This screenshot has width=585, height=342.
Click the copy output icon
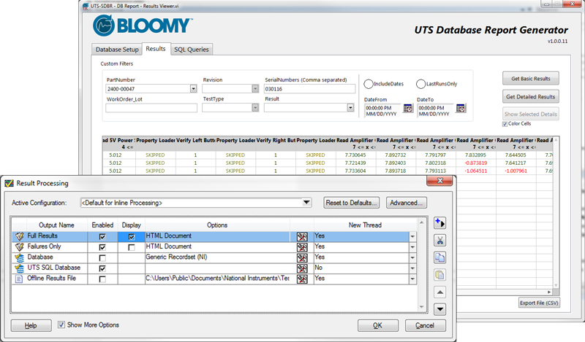(440, 257)
